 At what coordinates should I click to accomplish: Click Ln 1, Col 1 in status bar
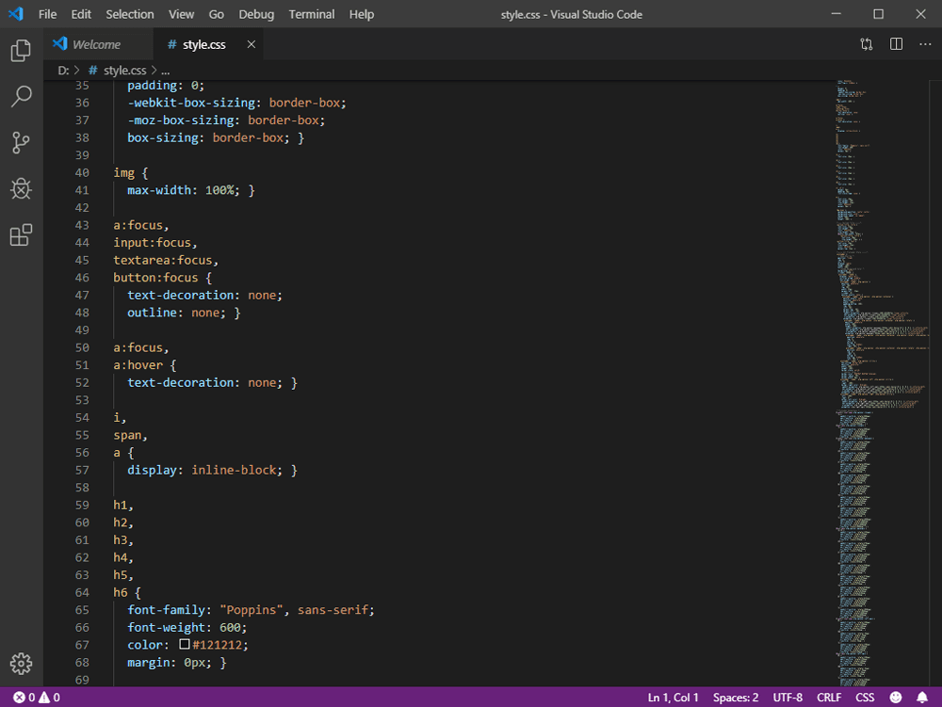pyautogui.click(x=673, y=698)
